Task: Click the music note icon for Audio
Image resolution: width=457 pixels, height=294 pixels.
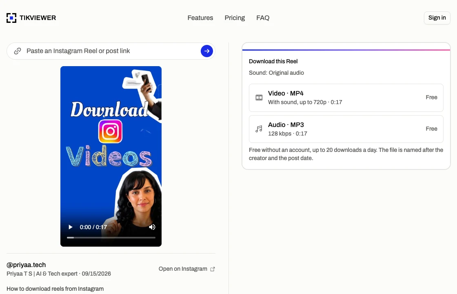Action: pos(259,129)
